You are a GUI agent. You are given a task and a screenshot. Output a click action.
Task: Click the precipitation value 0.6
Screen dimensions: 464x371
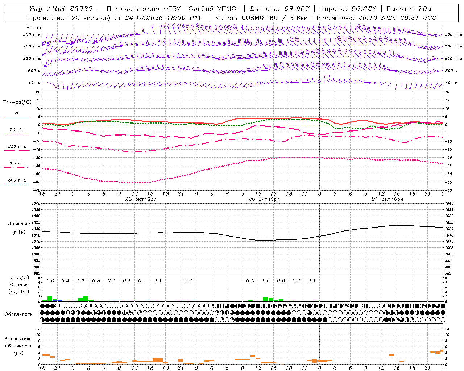[x=281, y=281]
